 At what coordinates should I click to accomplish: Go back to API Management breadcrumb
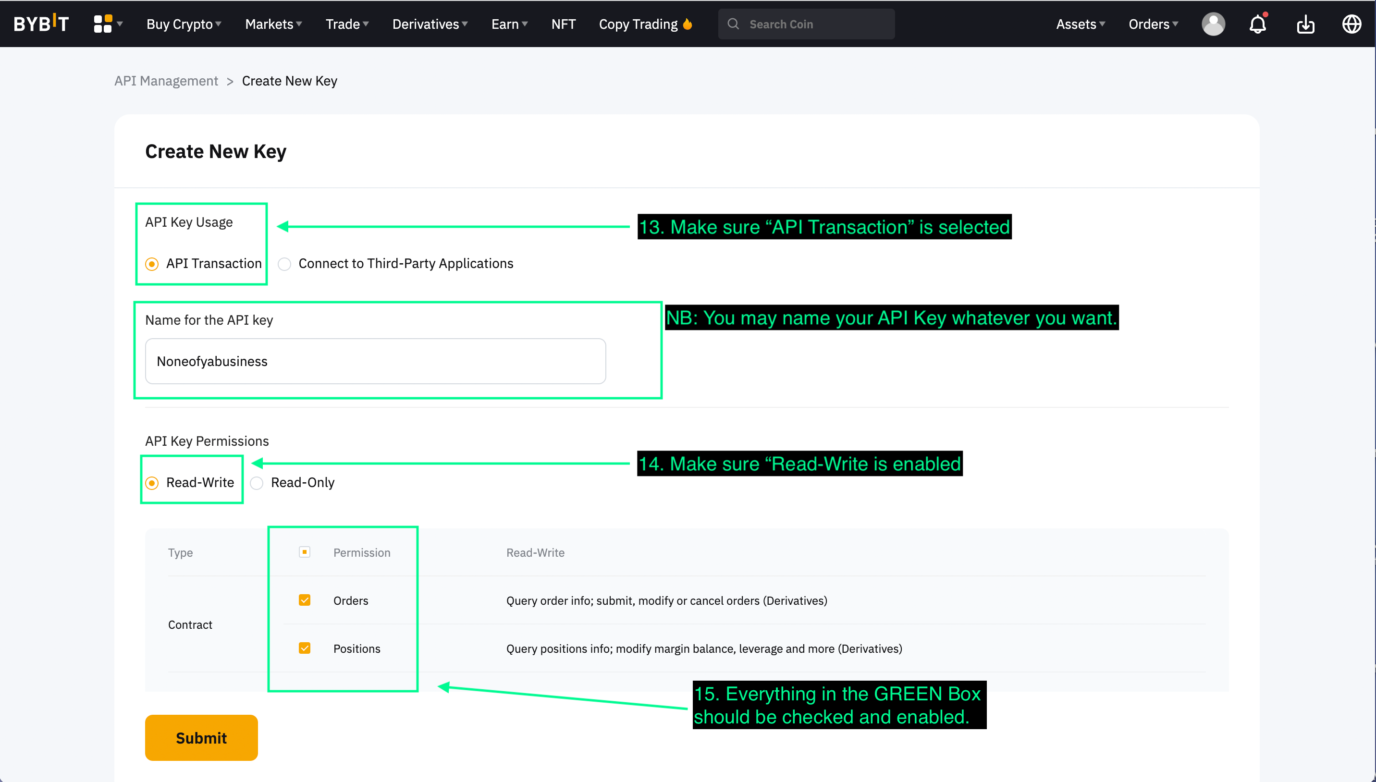point(166,81)
